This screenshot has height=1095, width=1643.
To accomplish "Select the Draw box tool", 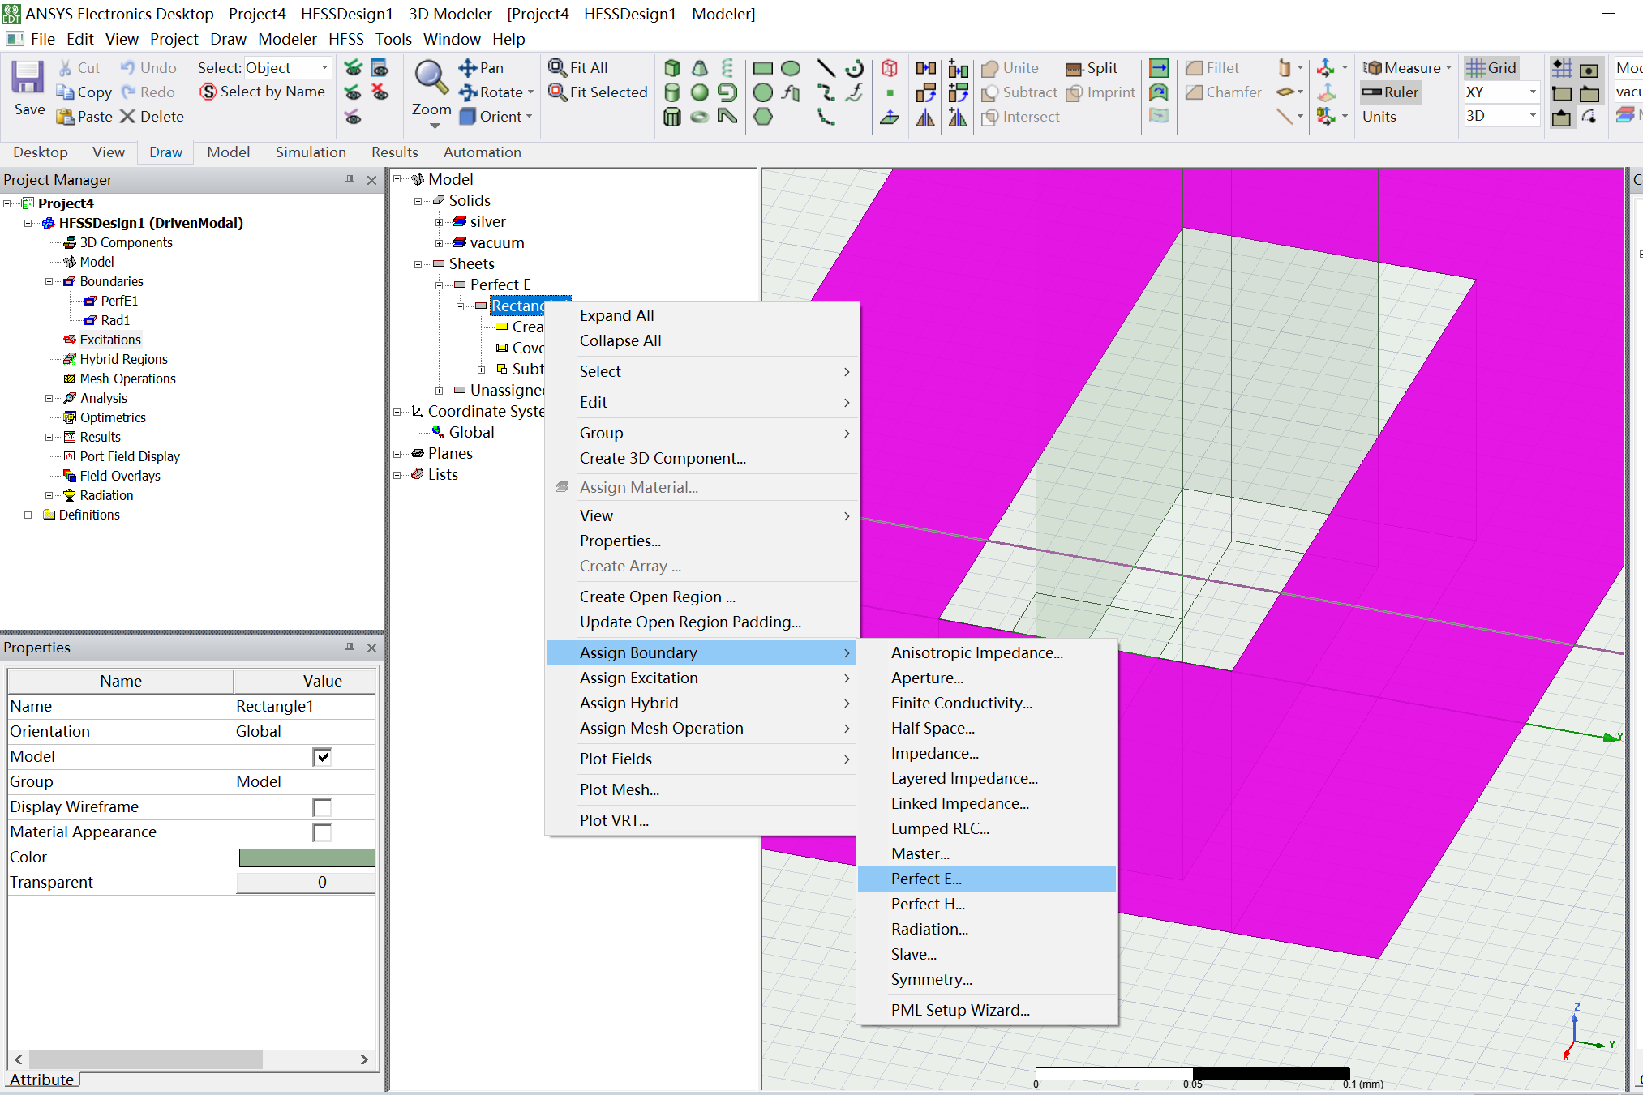I will pyautogui.click(x=671, y=68).
